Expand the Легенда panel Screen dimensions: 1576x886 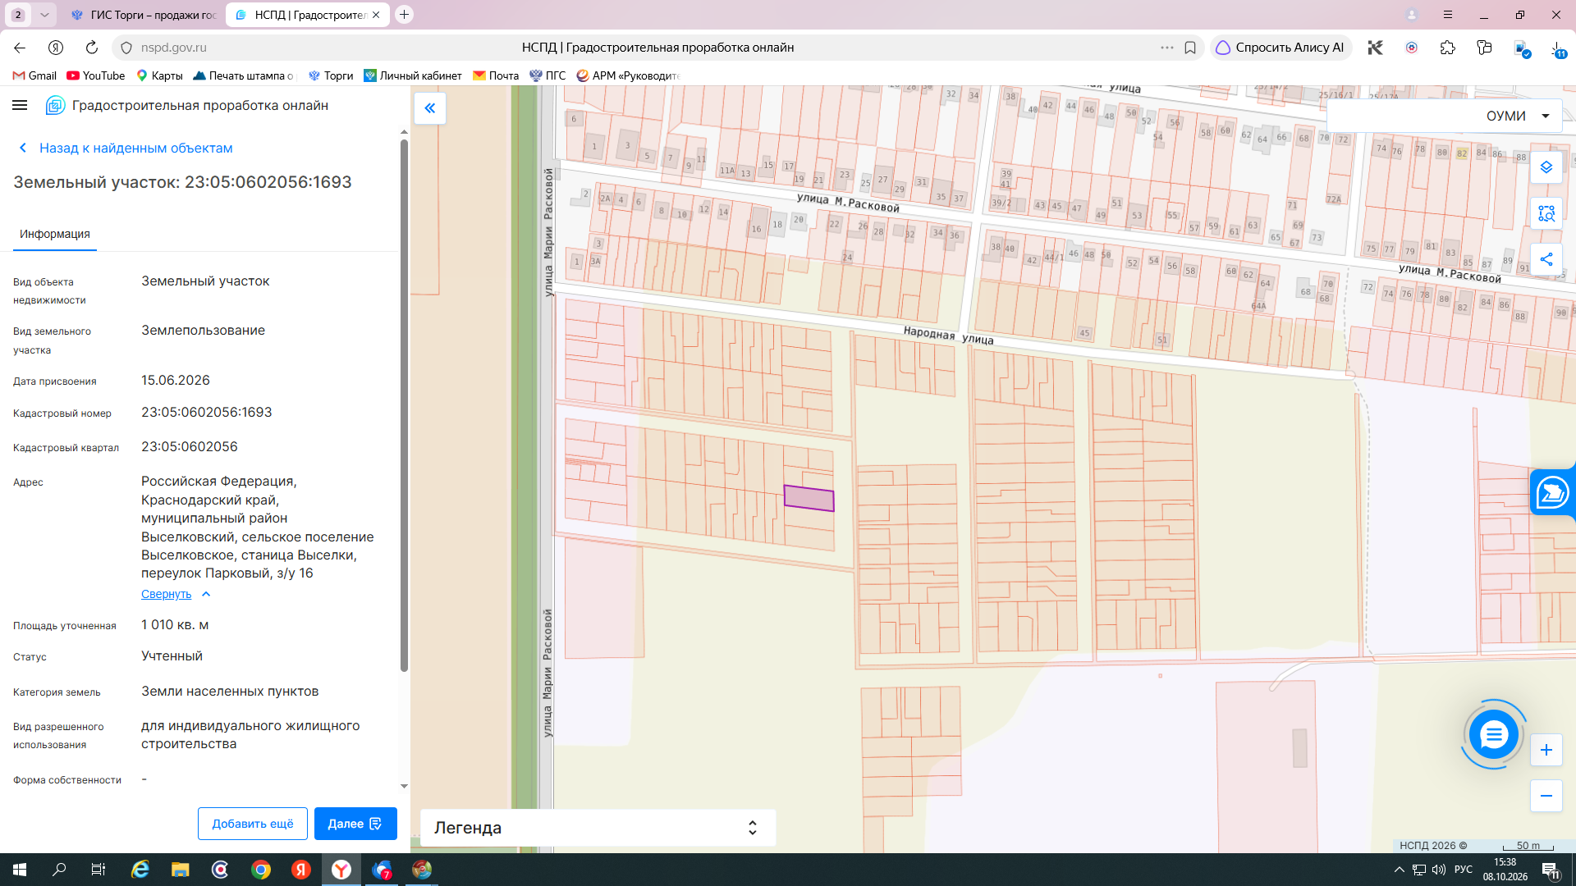(598, 828)
